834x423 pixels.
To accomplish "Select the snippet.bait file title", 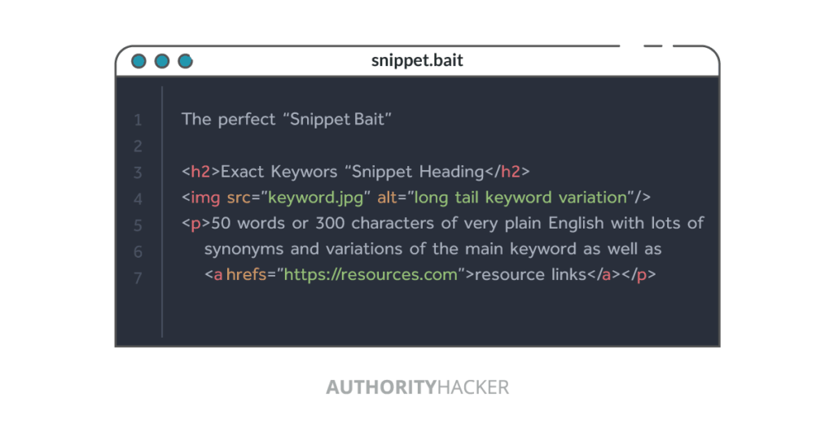I will (x=417, y=61).
